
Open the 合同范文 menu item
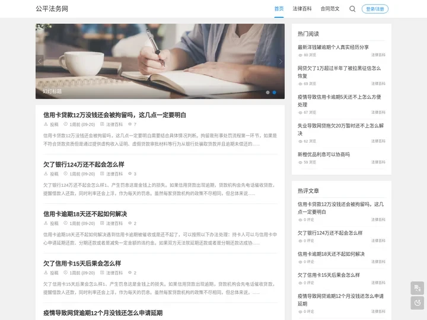pyautogui.click(x=330, y=9)
